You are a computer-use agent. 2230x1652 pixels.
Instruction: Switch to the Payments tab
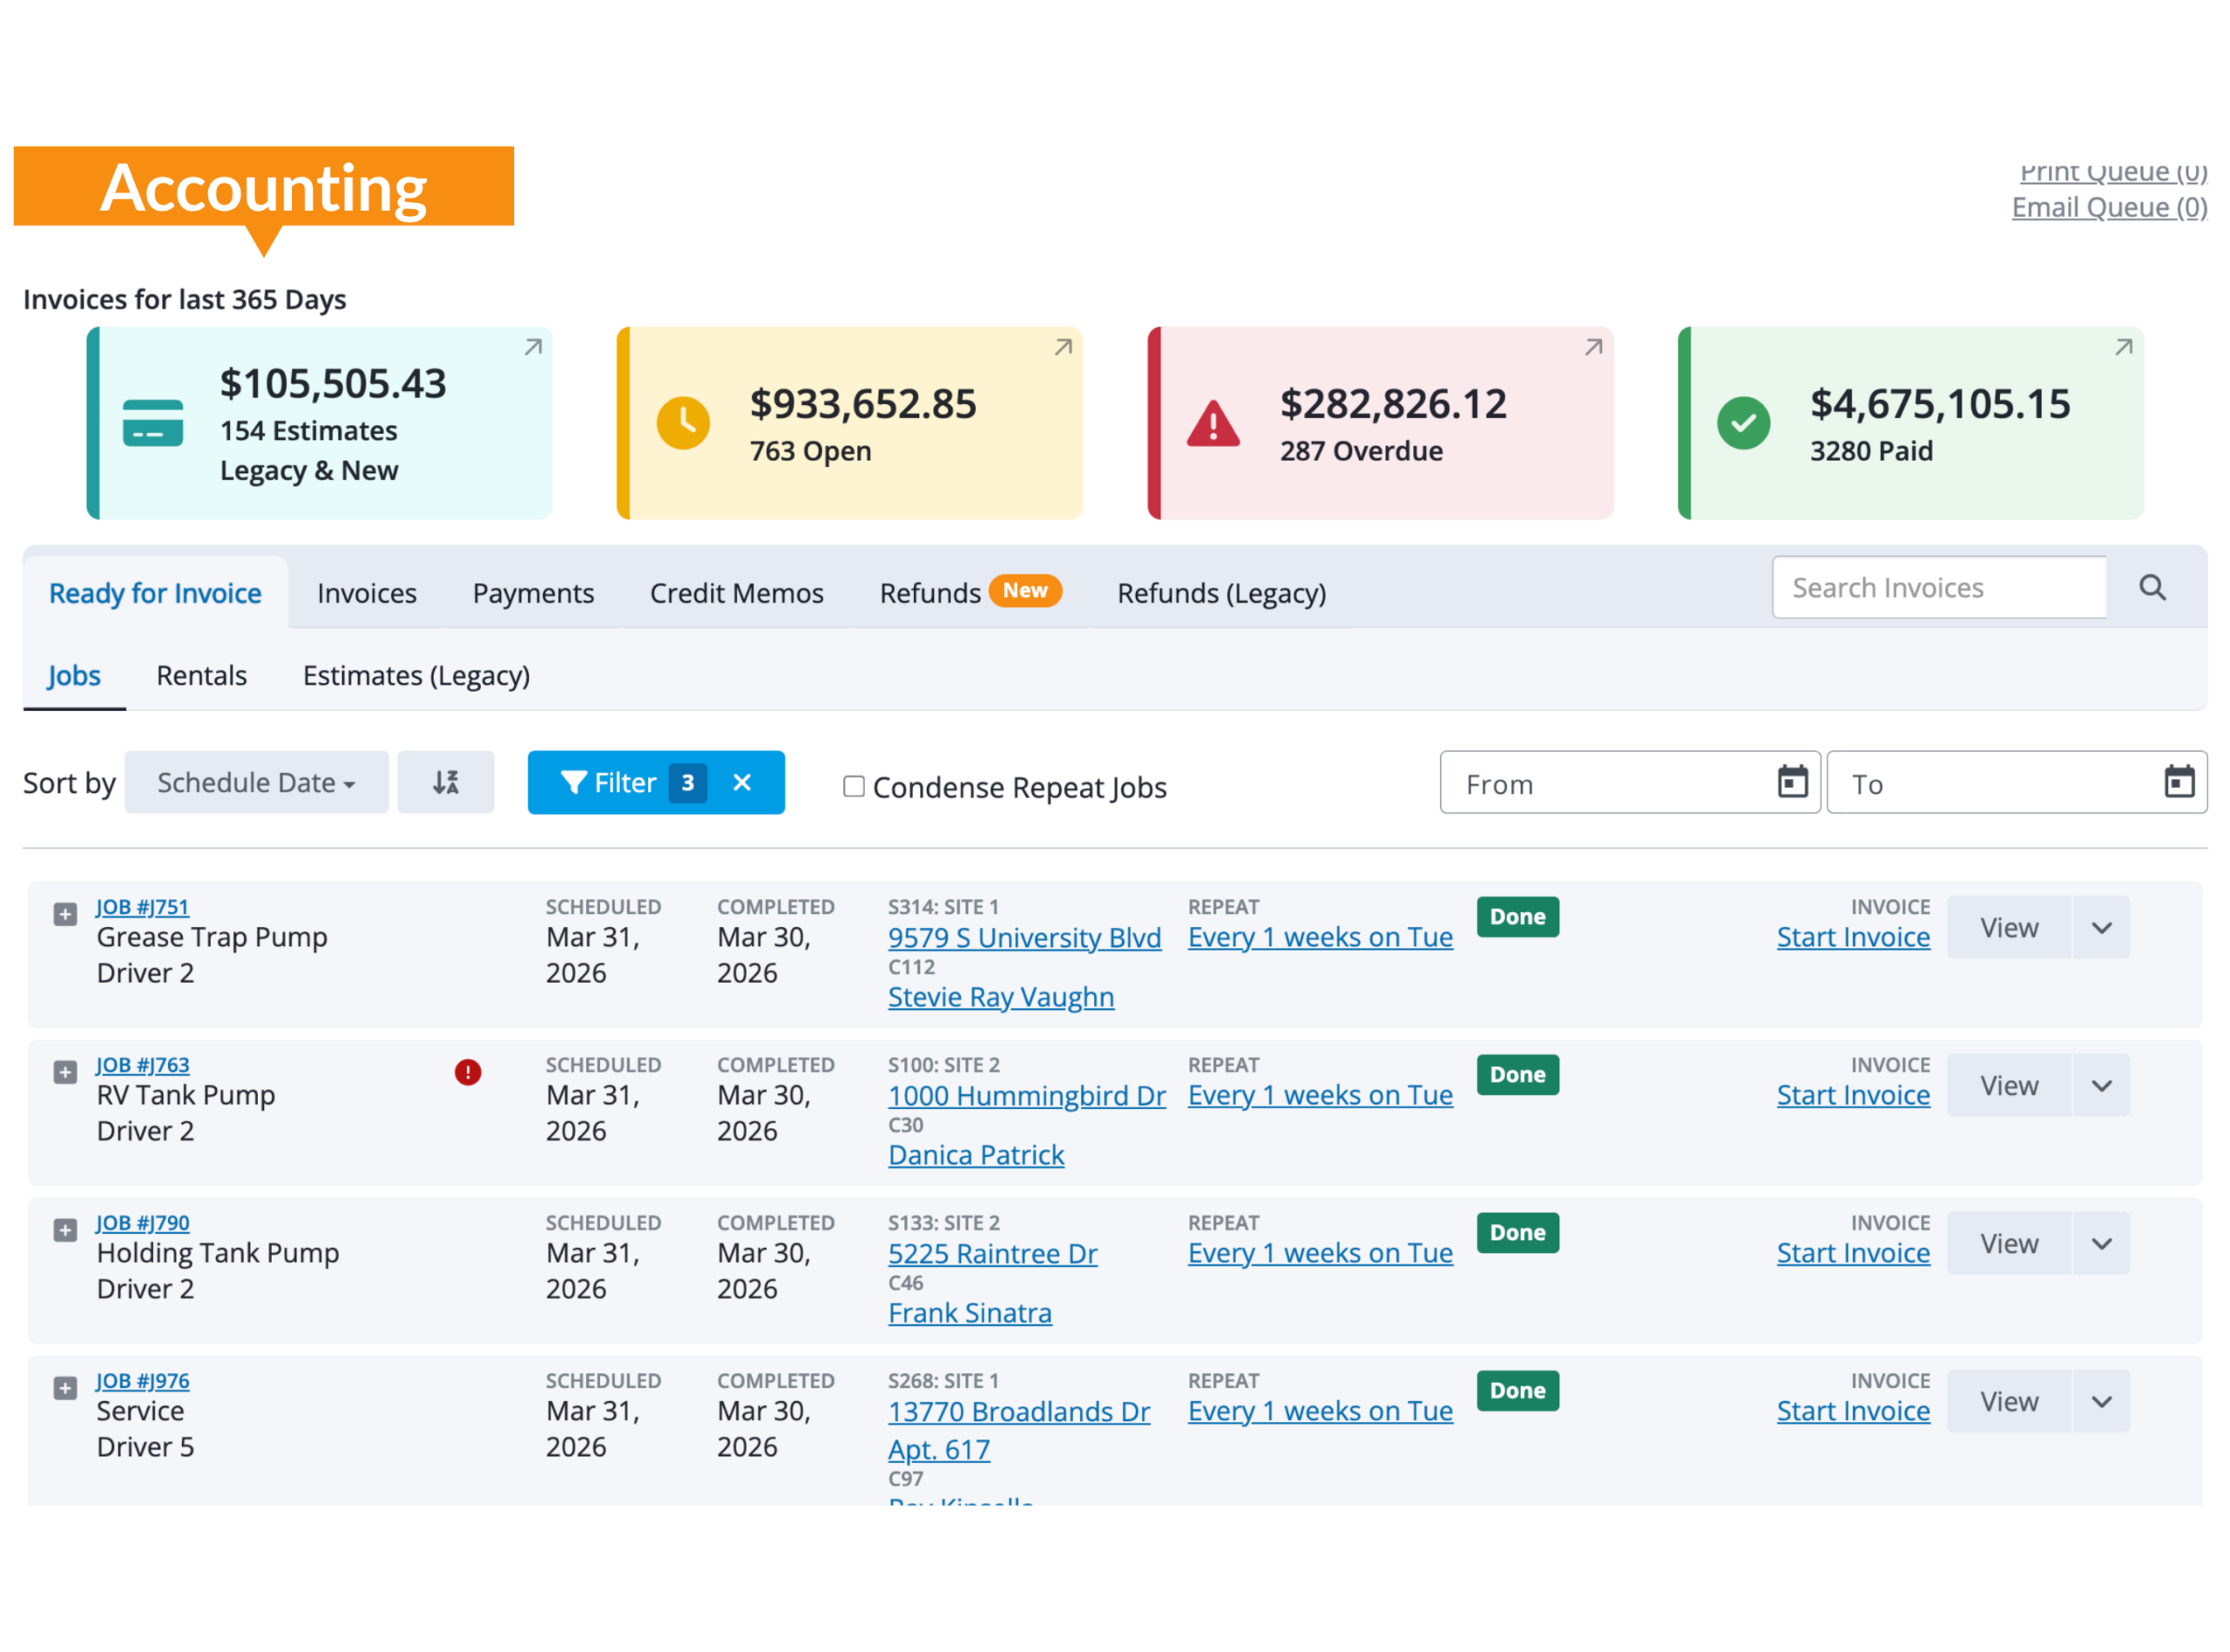click(x=533, y=593)
